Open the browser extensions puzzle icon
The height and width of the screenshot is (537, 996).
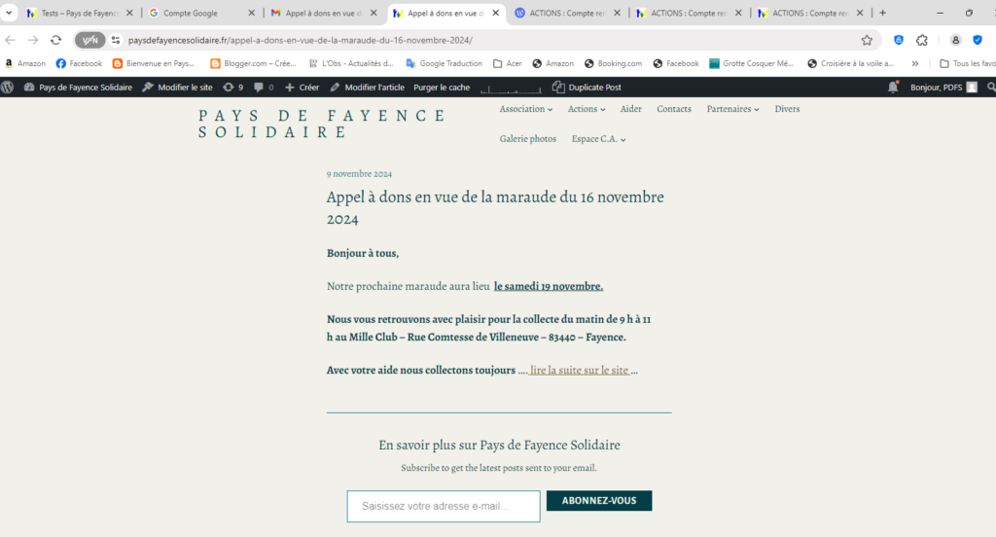[922, 40]
